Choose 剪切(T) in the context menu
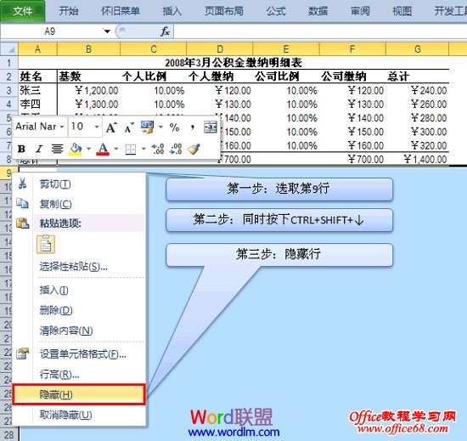 tap(79, 184)
